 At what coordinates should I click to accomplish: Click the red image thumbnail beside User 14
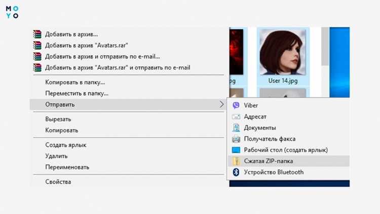[236, 52]
